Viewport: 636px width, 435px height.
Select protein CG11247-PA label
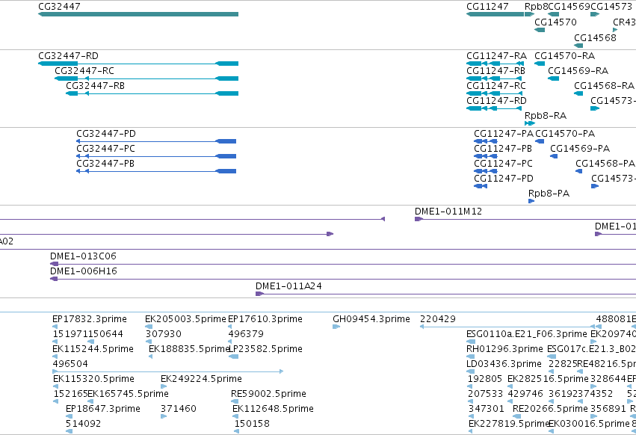click(x=504, y=134)
